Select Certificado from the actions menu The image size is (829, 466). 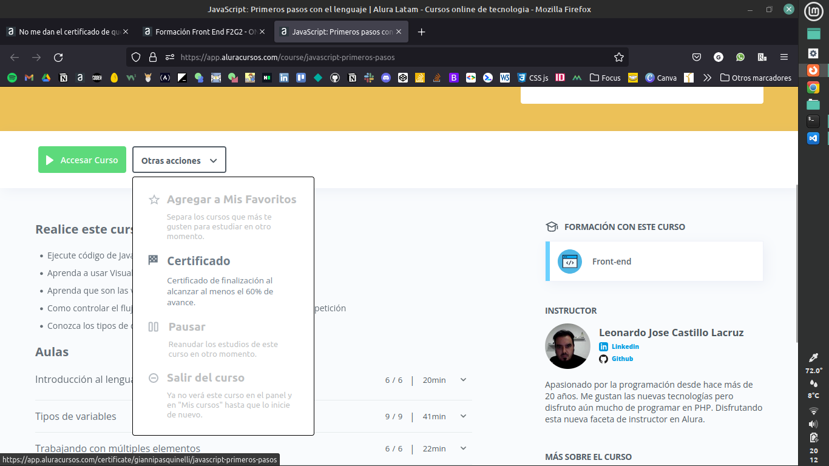(x=223, y=281)
